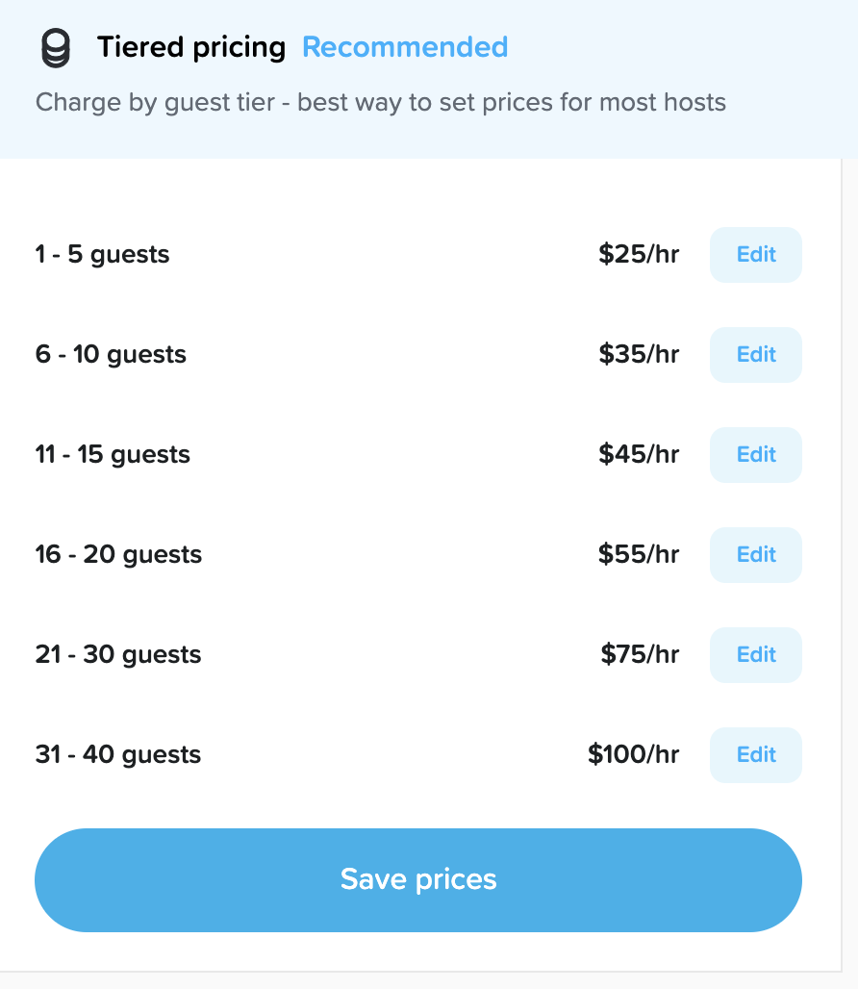Edit the 6 - 10 guests price
Viewport: 858px width, 989px height.
(755, 355)
